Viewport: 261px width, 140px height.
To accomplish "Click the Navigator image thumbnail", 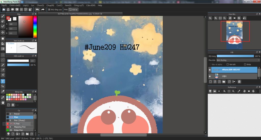I will click(x=234, y=35).
